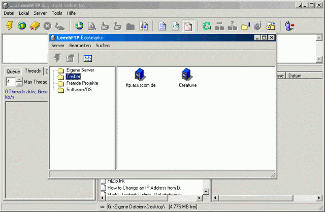The width and height of the screenshot is (325, 212).
Task: Click grey lightning connect icon in Bookmarks window
Action: (57, 58)
